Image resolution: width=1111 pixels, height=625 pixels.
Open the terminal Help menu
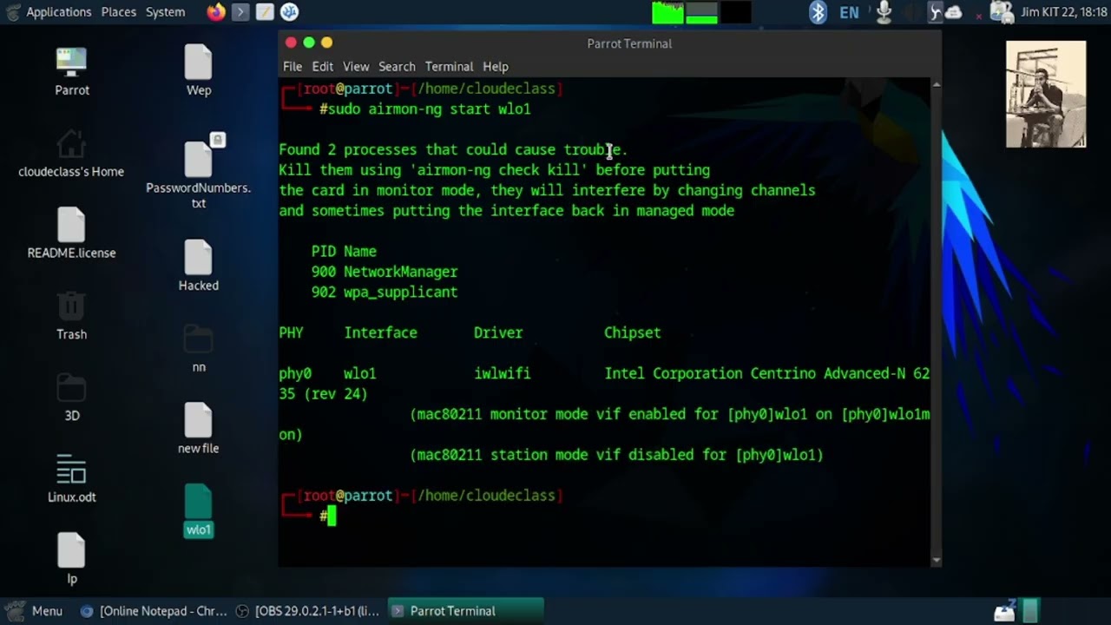point(496,67)
